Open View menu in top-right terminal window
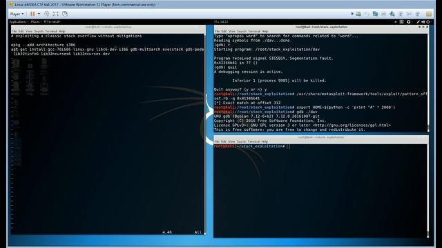442x248 pixels. click(x=232, y=32)
